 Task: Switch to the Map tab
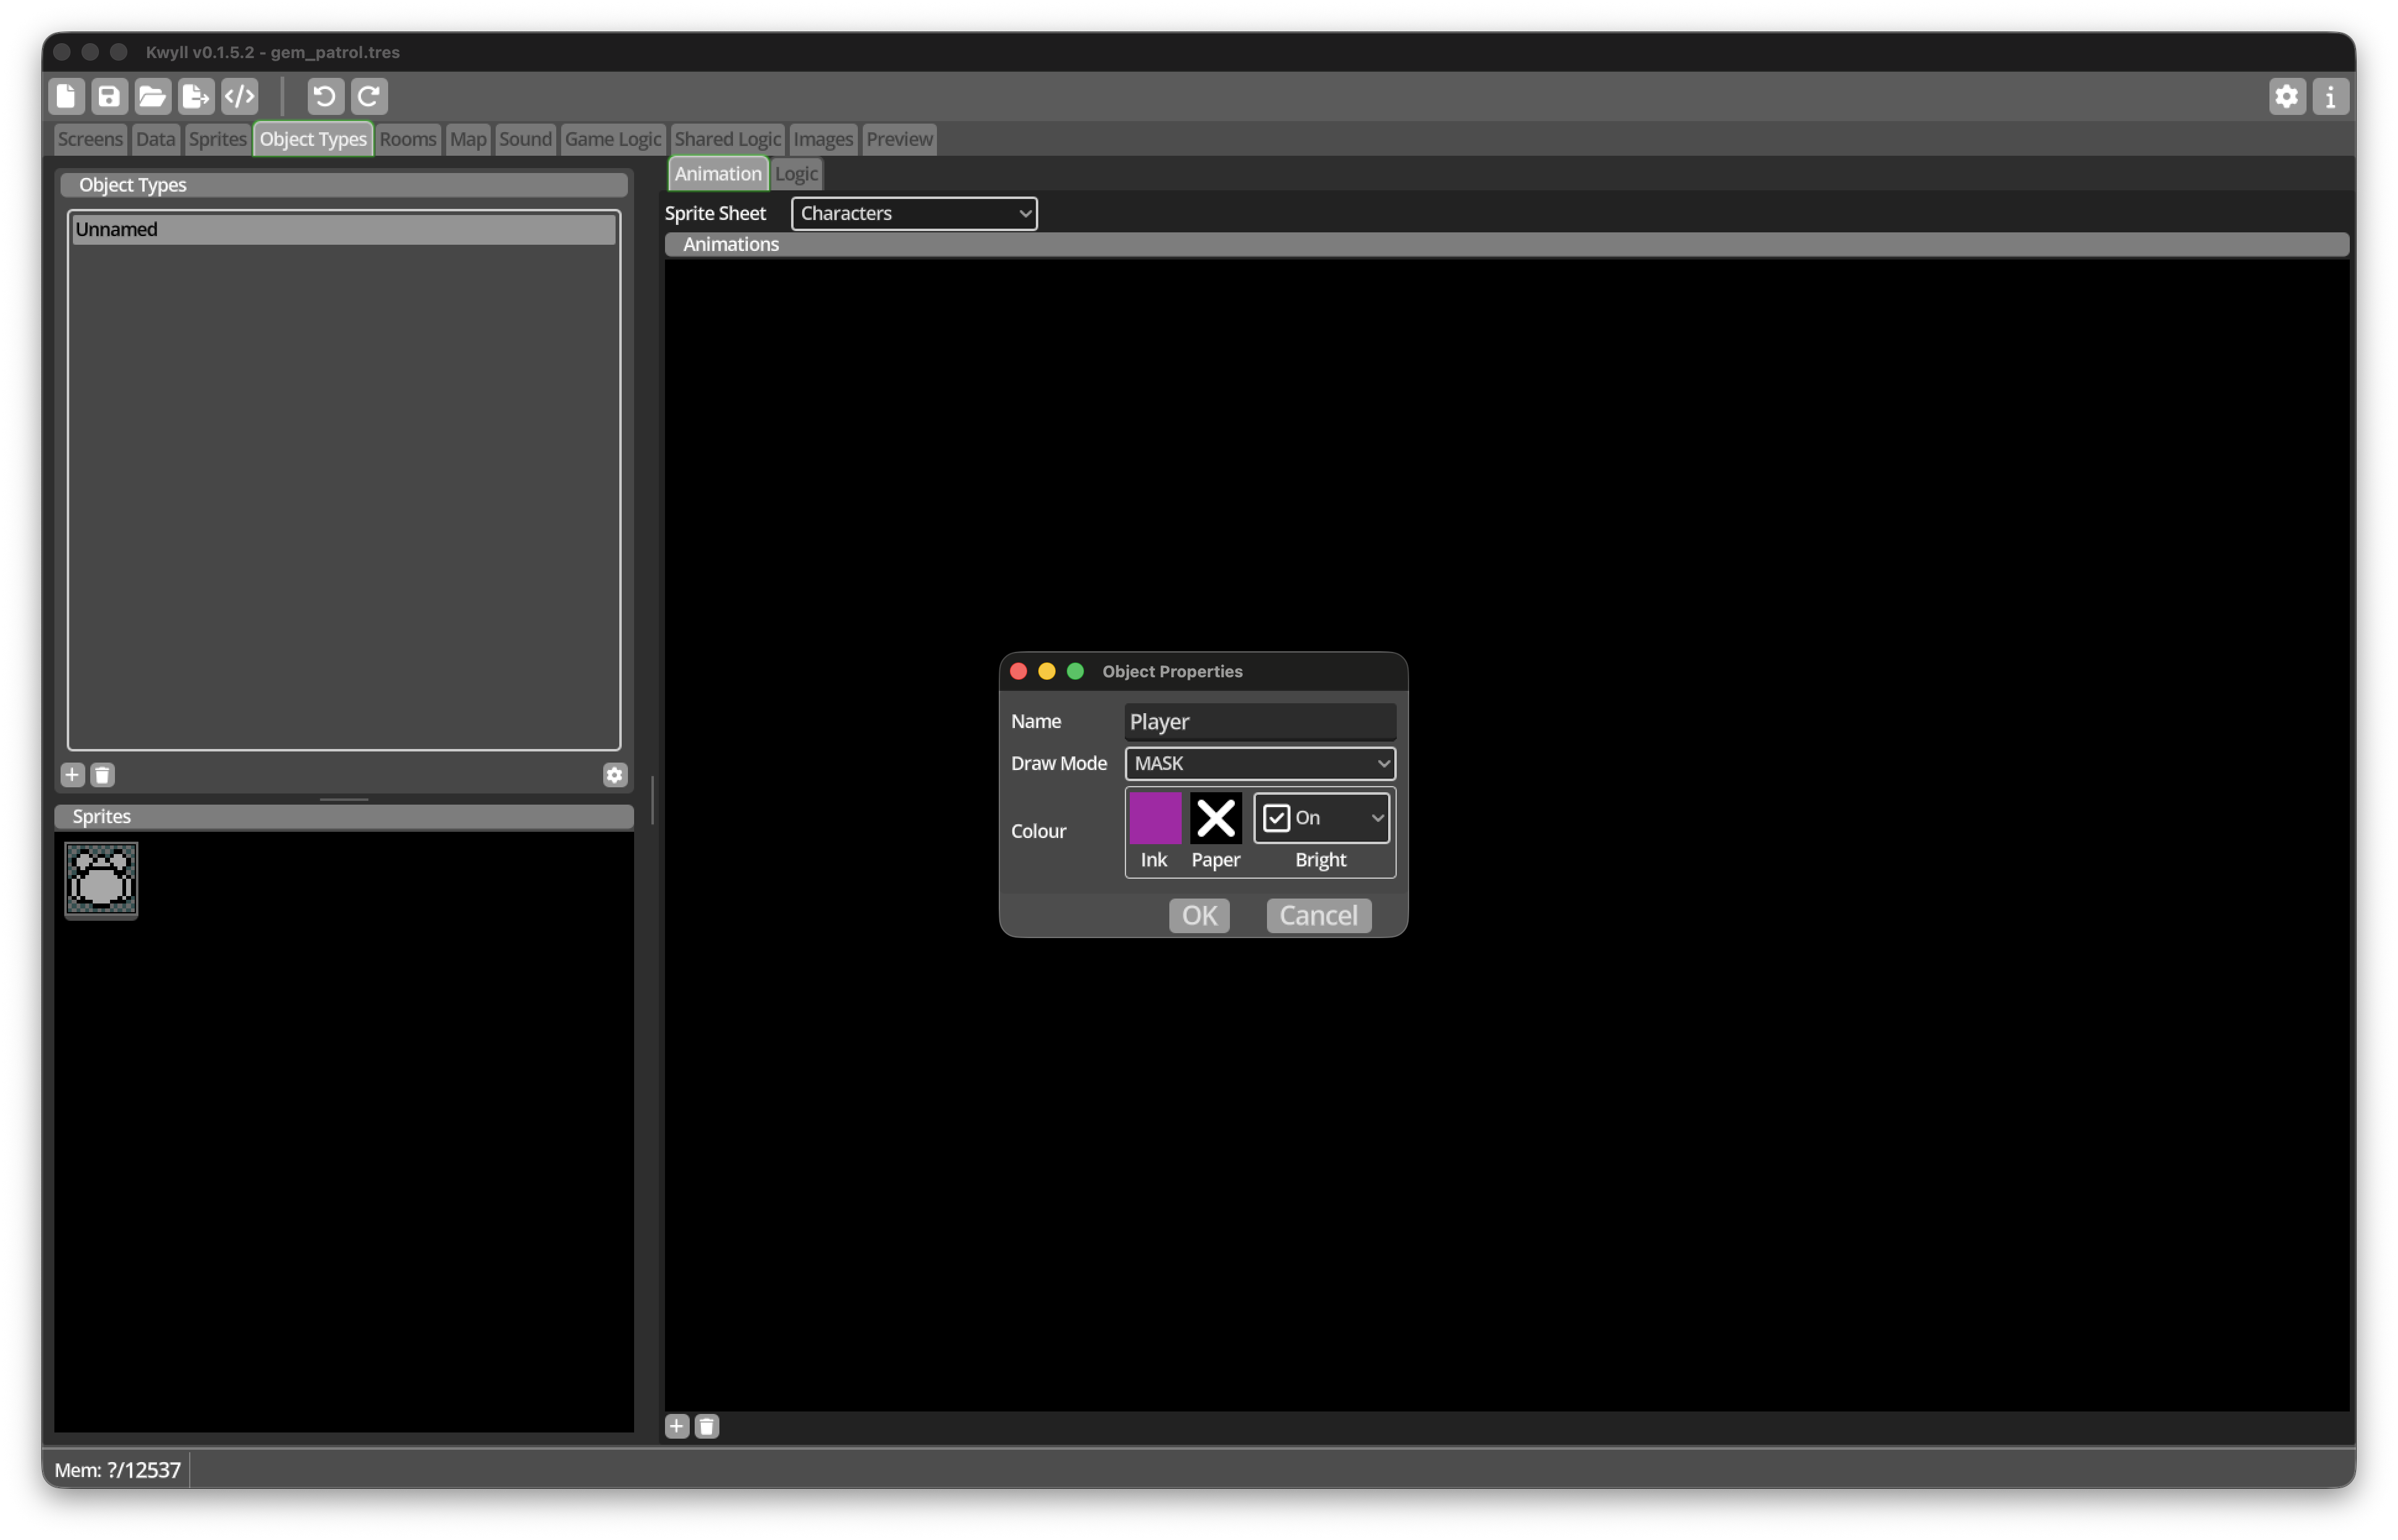point(468,139)
